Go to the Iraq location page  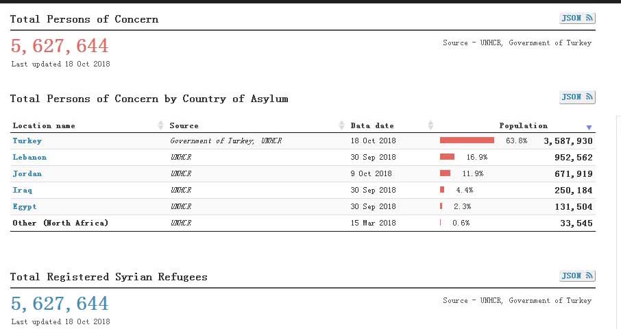click(23, 191)
